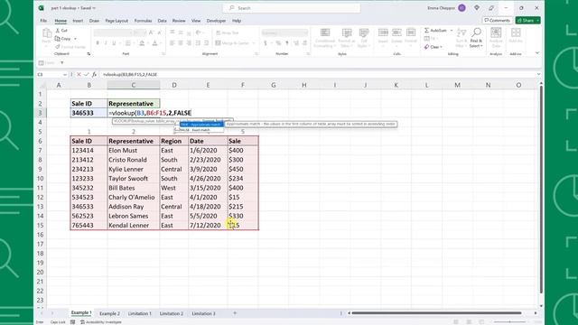This screenshot has width=578, height=325.
Task: Click the Comments button
Action: click(497, 20)
